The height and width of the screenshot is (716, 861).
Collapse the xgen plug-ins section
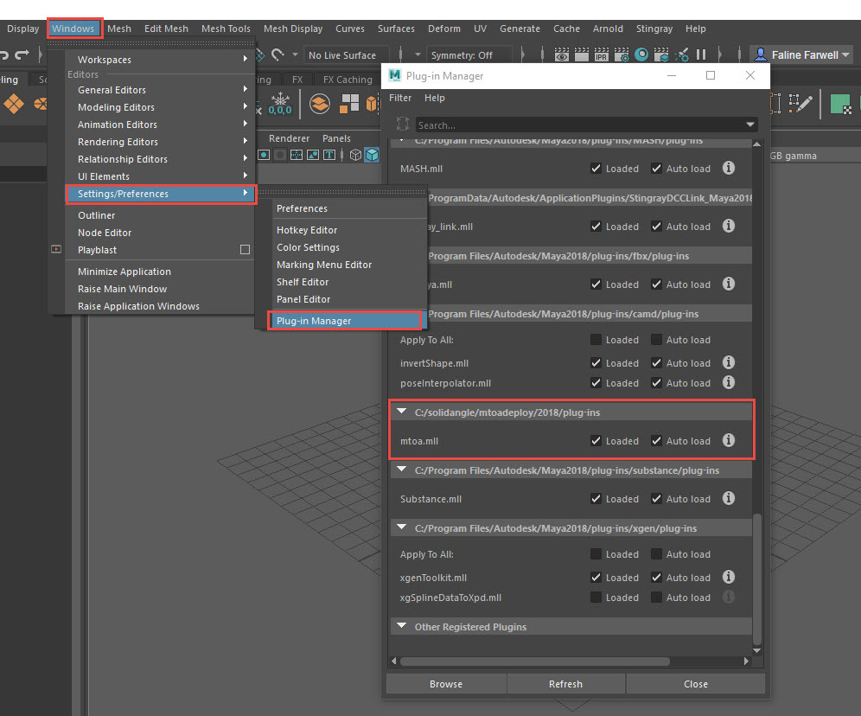click(401, 527)
